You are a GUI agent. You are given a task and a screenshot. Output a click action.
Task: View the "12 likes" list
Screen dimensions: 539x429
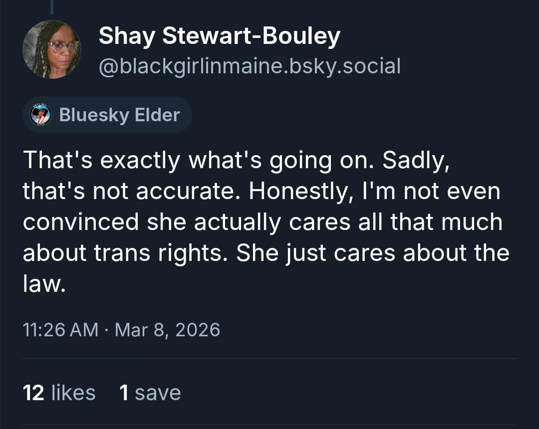[59, 393]
